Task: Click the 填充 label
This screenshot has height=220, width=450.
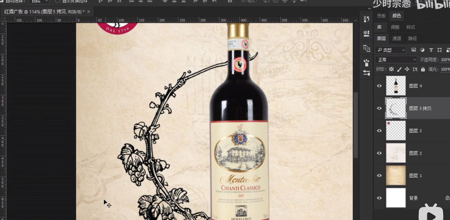Action: click(x=433, y=69)
